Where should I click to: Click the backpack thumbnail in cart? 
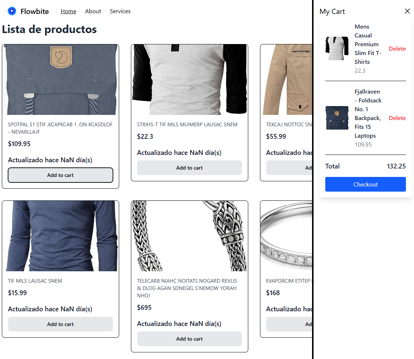click(337, 118)
